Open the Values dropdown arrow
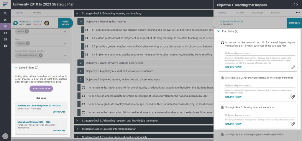302x141 pixels. coord(65,44)
